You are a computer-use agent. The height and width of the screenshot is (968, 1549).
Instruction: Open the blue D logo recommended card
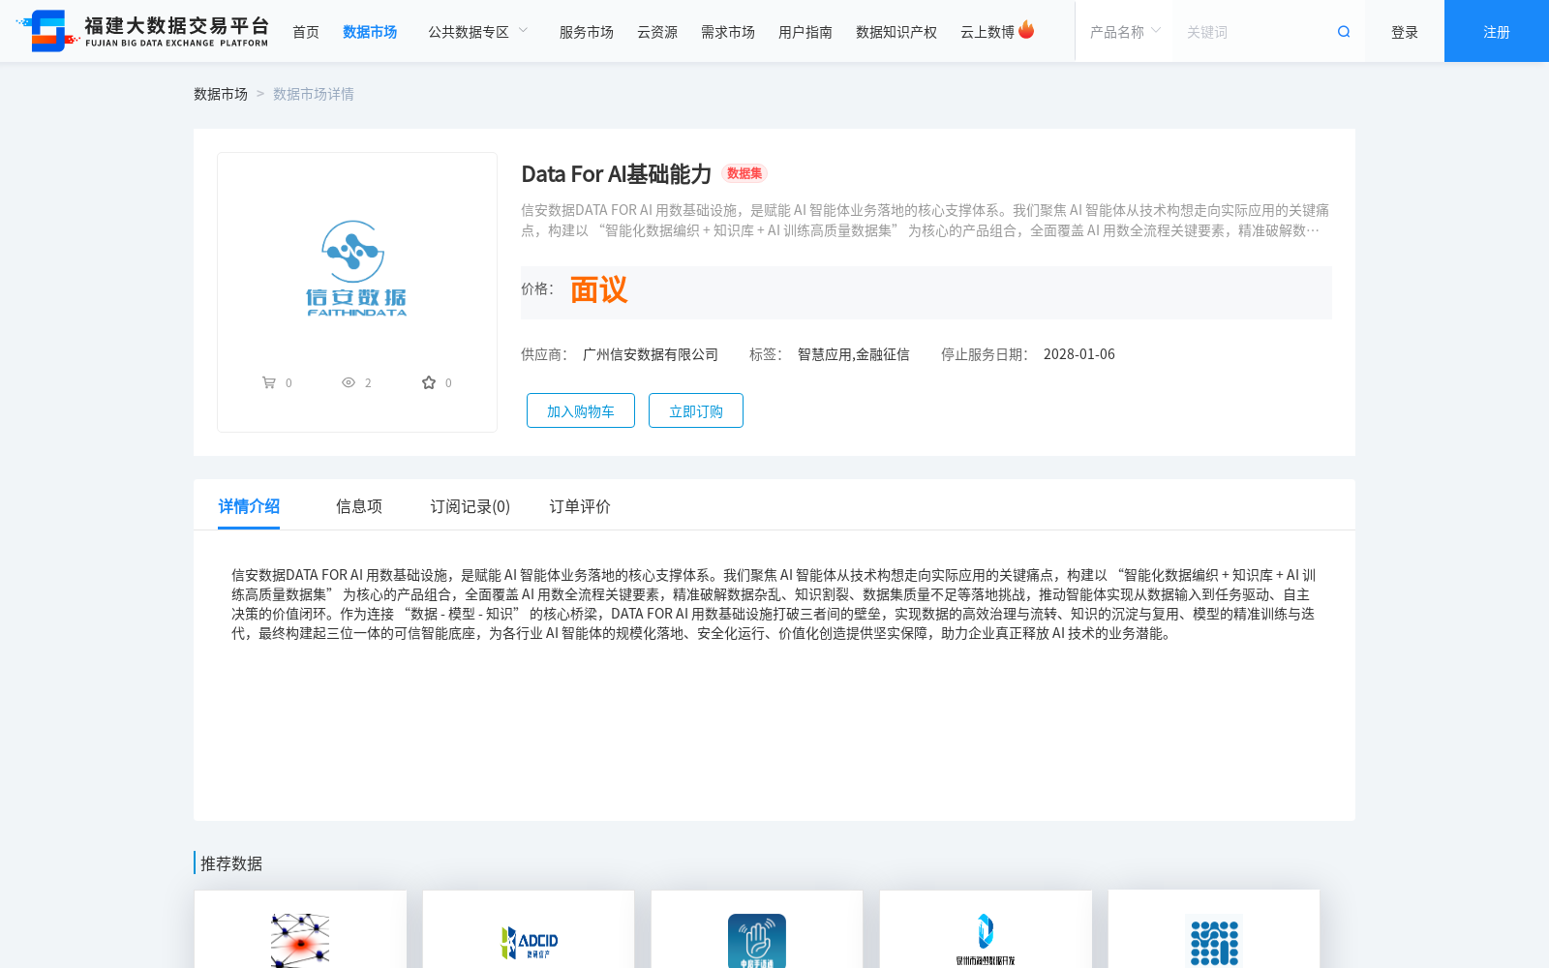986,929
